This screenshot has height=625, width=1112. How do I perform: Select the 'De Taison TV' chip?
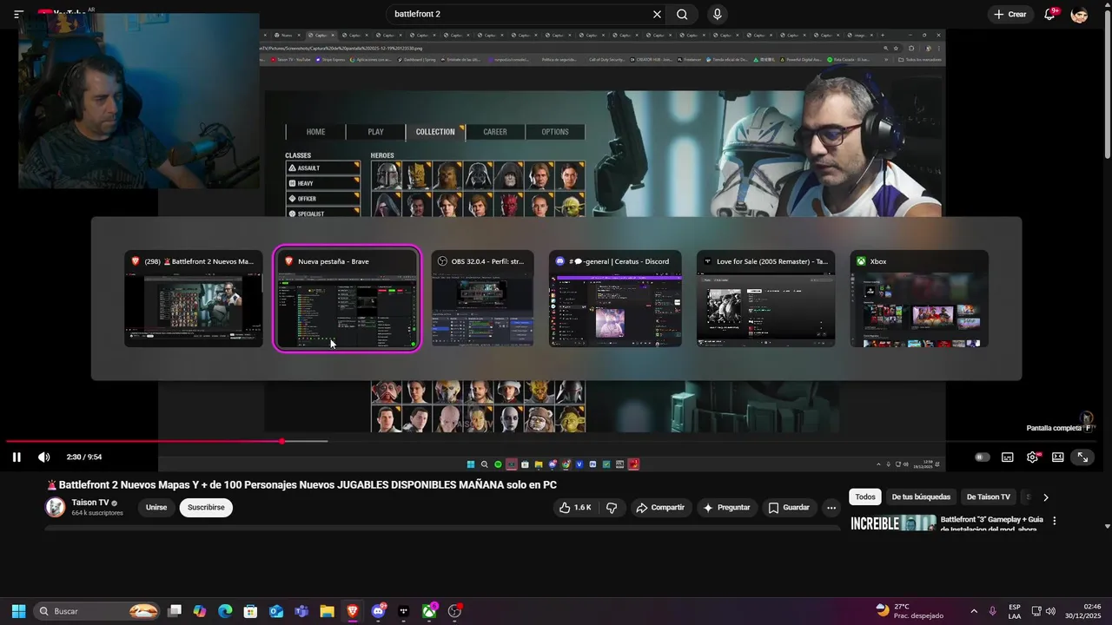click(x=988, y=497)
